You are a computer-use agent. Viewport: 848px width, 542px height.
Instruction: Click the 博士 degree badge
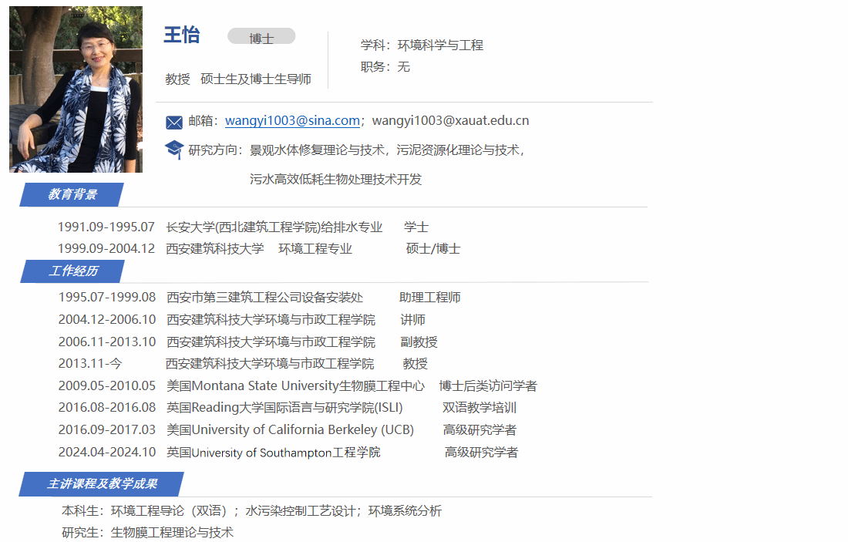(x=261, y=37)
